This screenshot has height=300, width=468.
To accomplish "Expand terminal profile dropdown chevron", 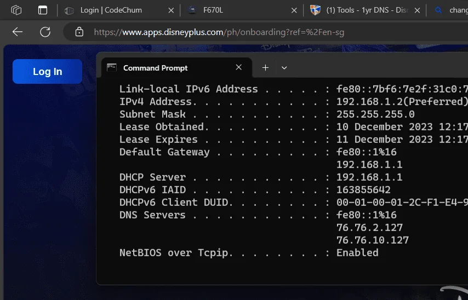I will (284, 68).
